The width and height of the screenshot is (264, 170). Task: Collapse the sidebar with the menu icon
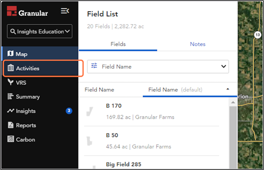(65, 11)
